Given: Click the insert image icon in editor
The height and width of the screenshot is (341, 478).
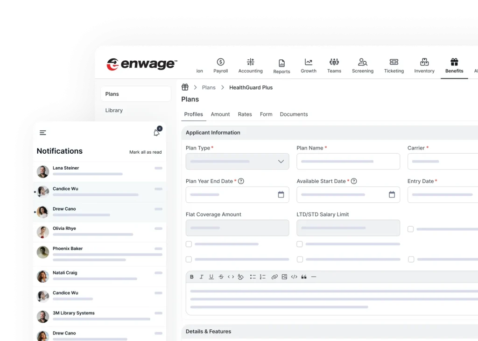Looking at the screenshot, I should 284,277.
